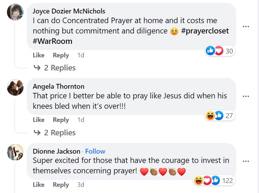Expand 2 replies under Angela's comment
This screenshot has width=259, height=193.
55,133
